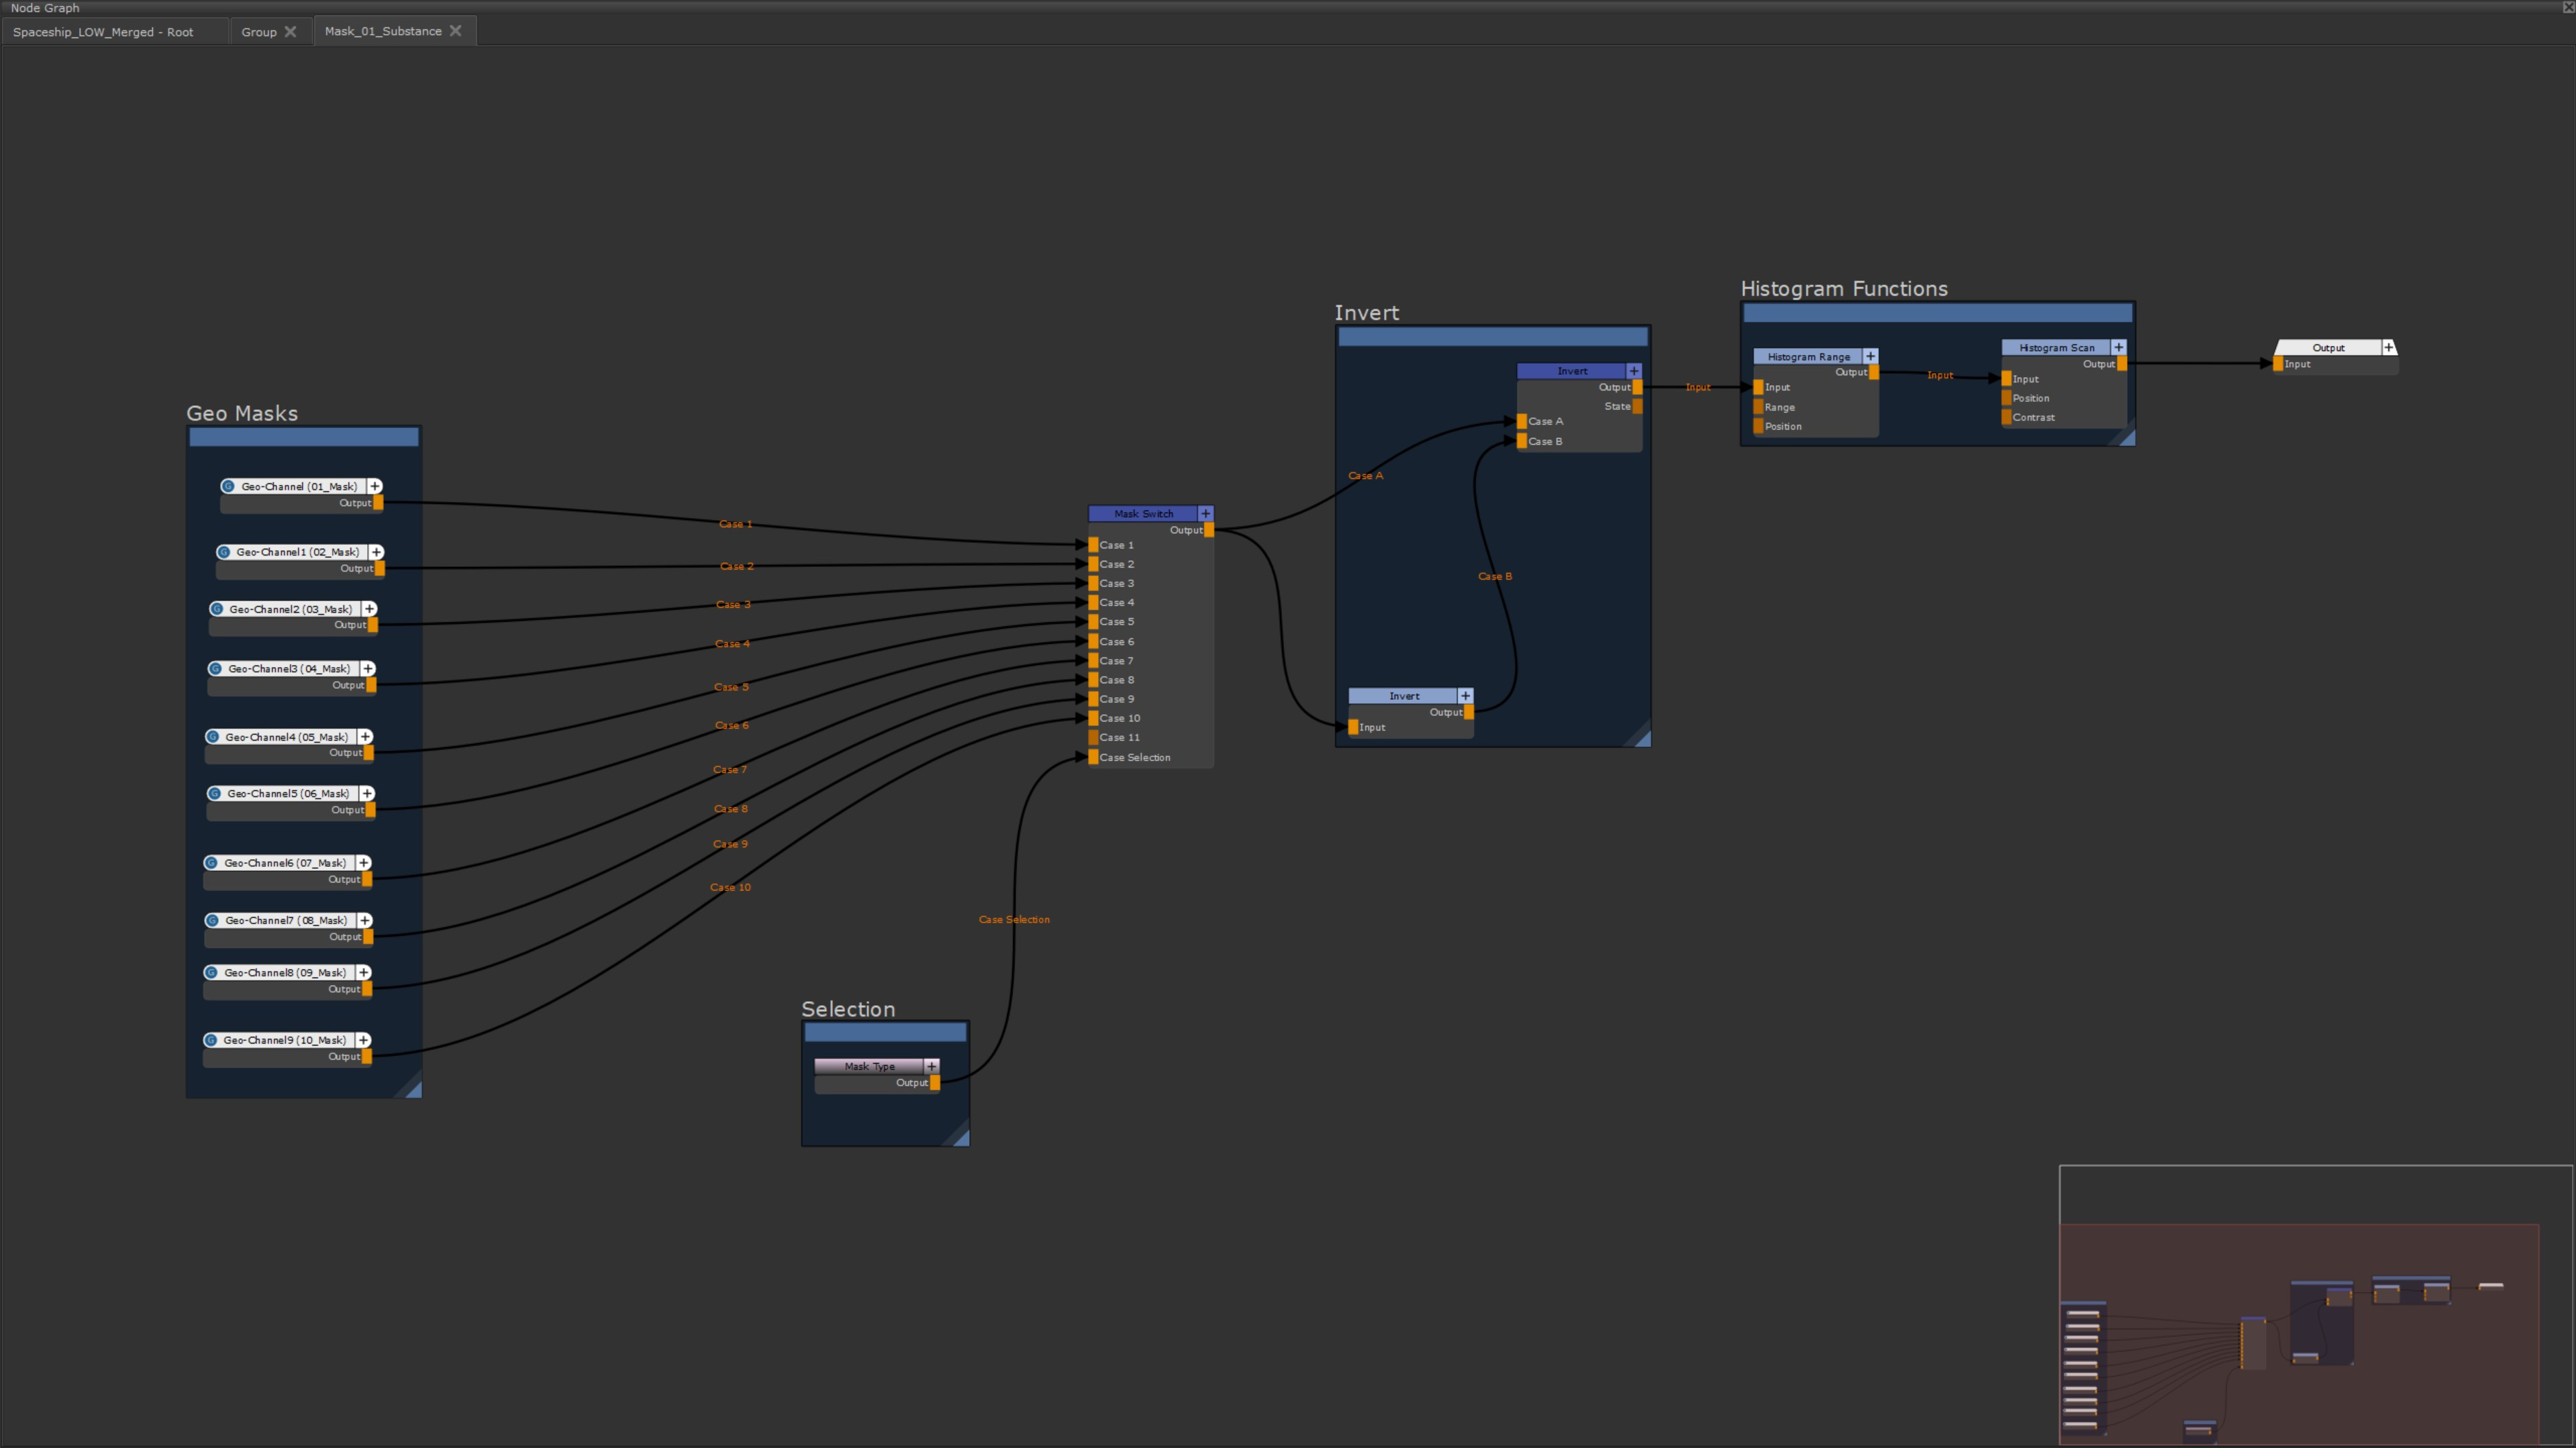The height and width of the screenshot is (1448, 2576).
Task: Click the Input port on Output node
Action: (x=2278, y=364)
